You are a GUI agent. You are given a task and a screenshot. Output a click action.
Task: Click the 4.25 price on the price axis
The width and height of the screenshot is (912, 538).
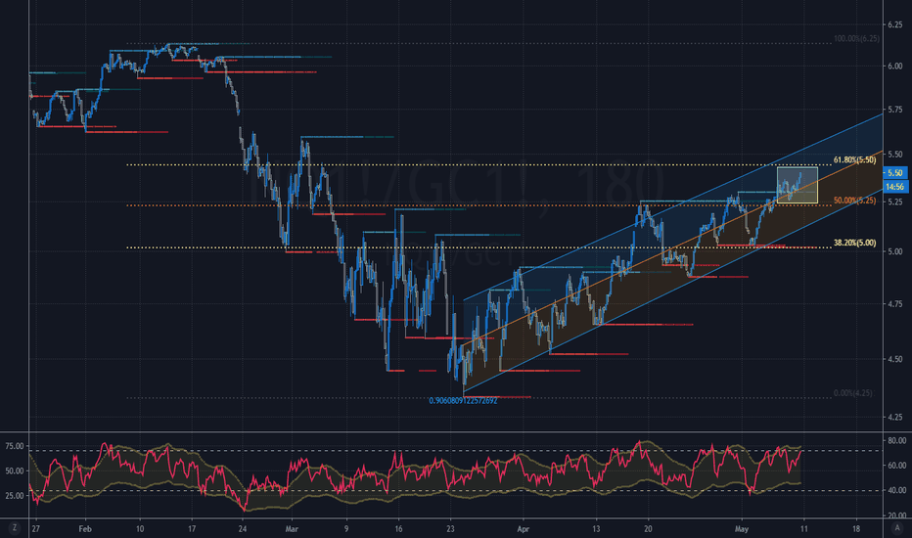pyautogui.click(x=894, y=417)
